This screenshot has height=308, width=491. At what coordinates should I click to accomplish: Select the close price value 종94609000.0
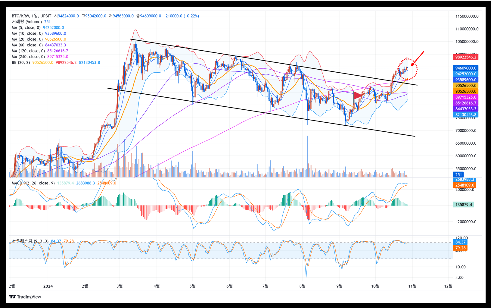[148, 16]
